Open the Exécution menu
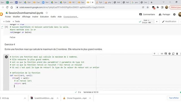Image resolution: width=181 pixels, height=102 pixels. 44,17
